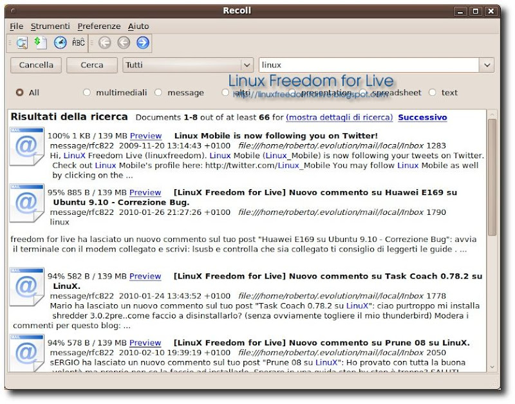This screenshot has width=515, height=404.
Task: Click the sort parameters clock icon
Action: point(60,42)
